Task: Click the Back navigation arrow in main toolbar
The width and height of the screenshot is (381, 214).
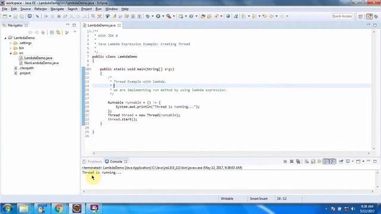Action: click(271, 16)
